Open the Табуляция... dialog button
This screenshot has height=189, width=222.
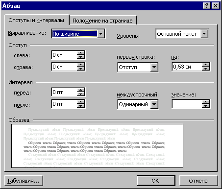tap(24, 181)
